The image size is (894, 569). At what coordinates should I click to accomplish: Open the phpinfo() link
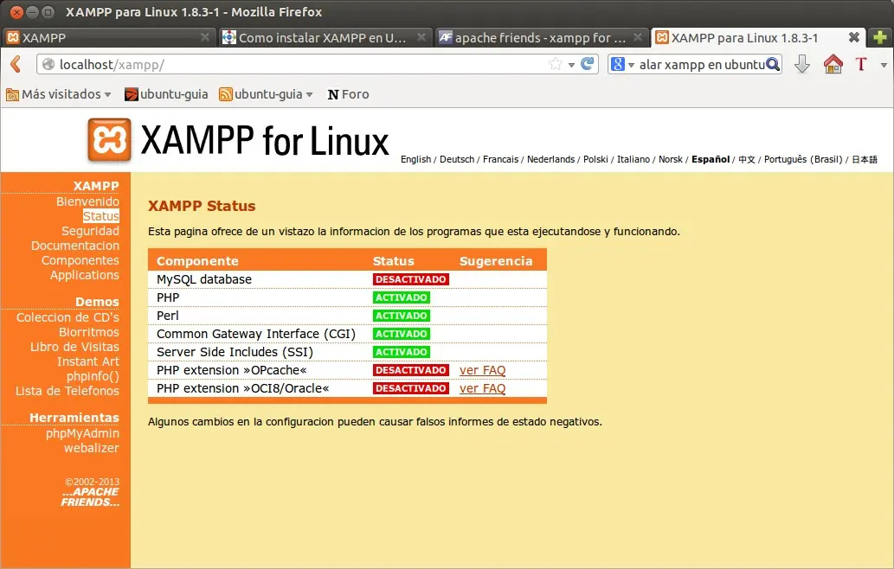(93, 376)
